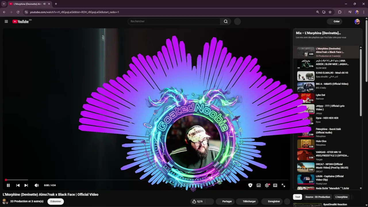Open LOUN - Capitaine Official Video Clip
The image size is (368, 207).
(327, 179)
